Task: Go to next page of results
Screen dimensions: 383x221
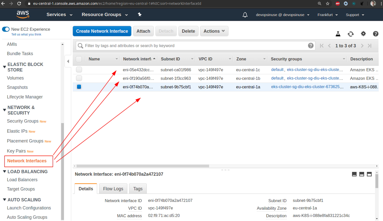Action: tap(362, 46)
